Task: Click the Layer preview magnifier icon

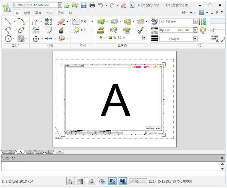Action: (114, 30)
